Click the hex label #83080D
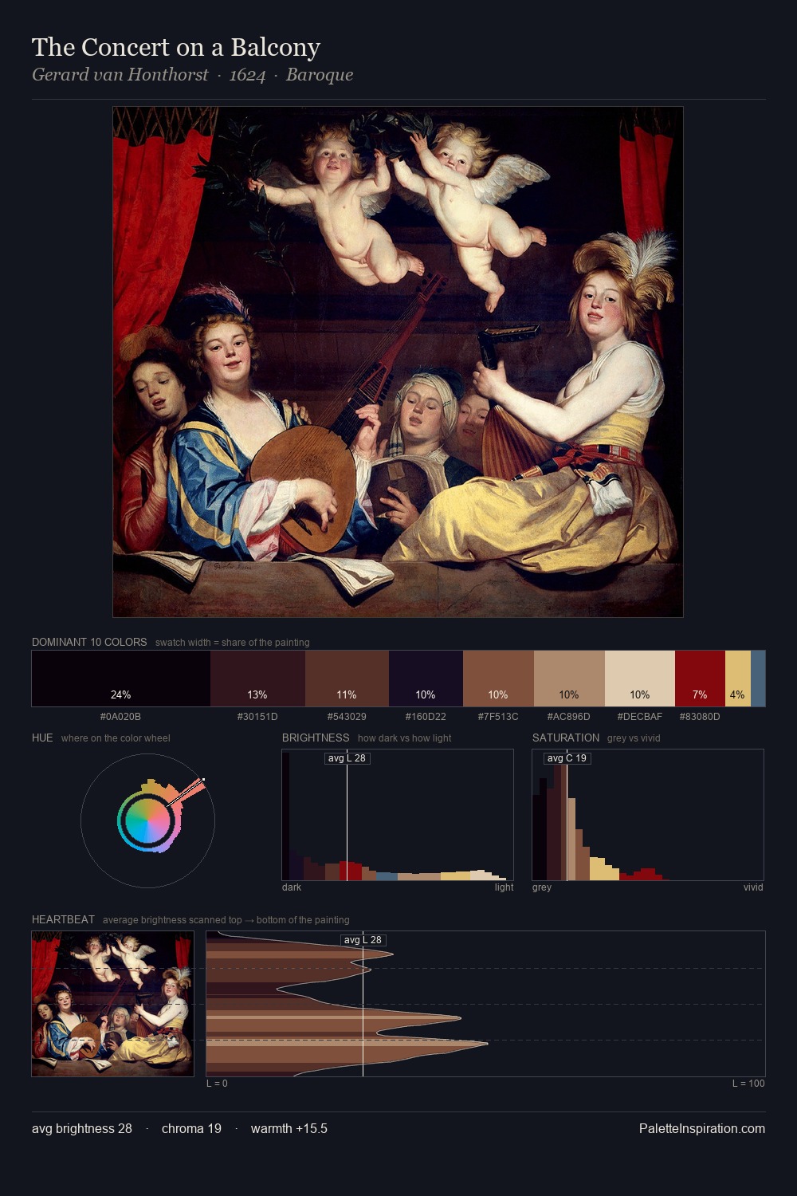 click(700, 717)
